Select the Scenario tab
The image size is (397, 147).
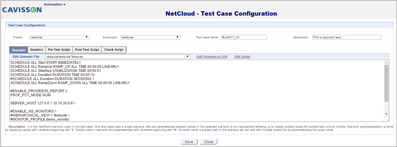19,50
